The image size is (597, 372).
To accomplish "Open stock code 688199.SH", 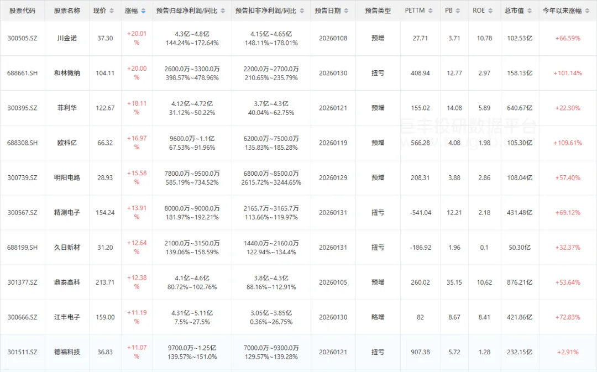I will (x=23, y=248).
